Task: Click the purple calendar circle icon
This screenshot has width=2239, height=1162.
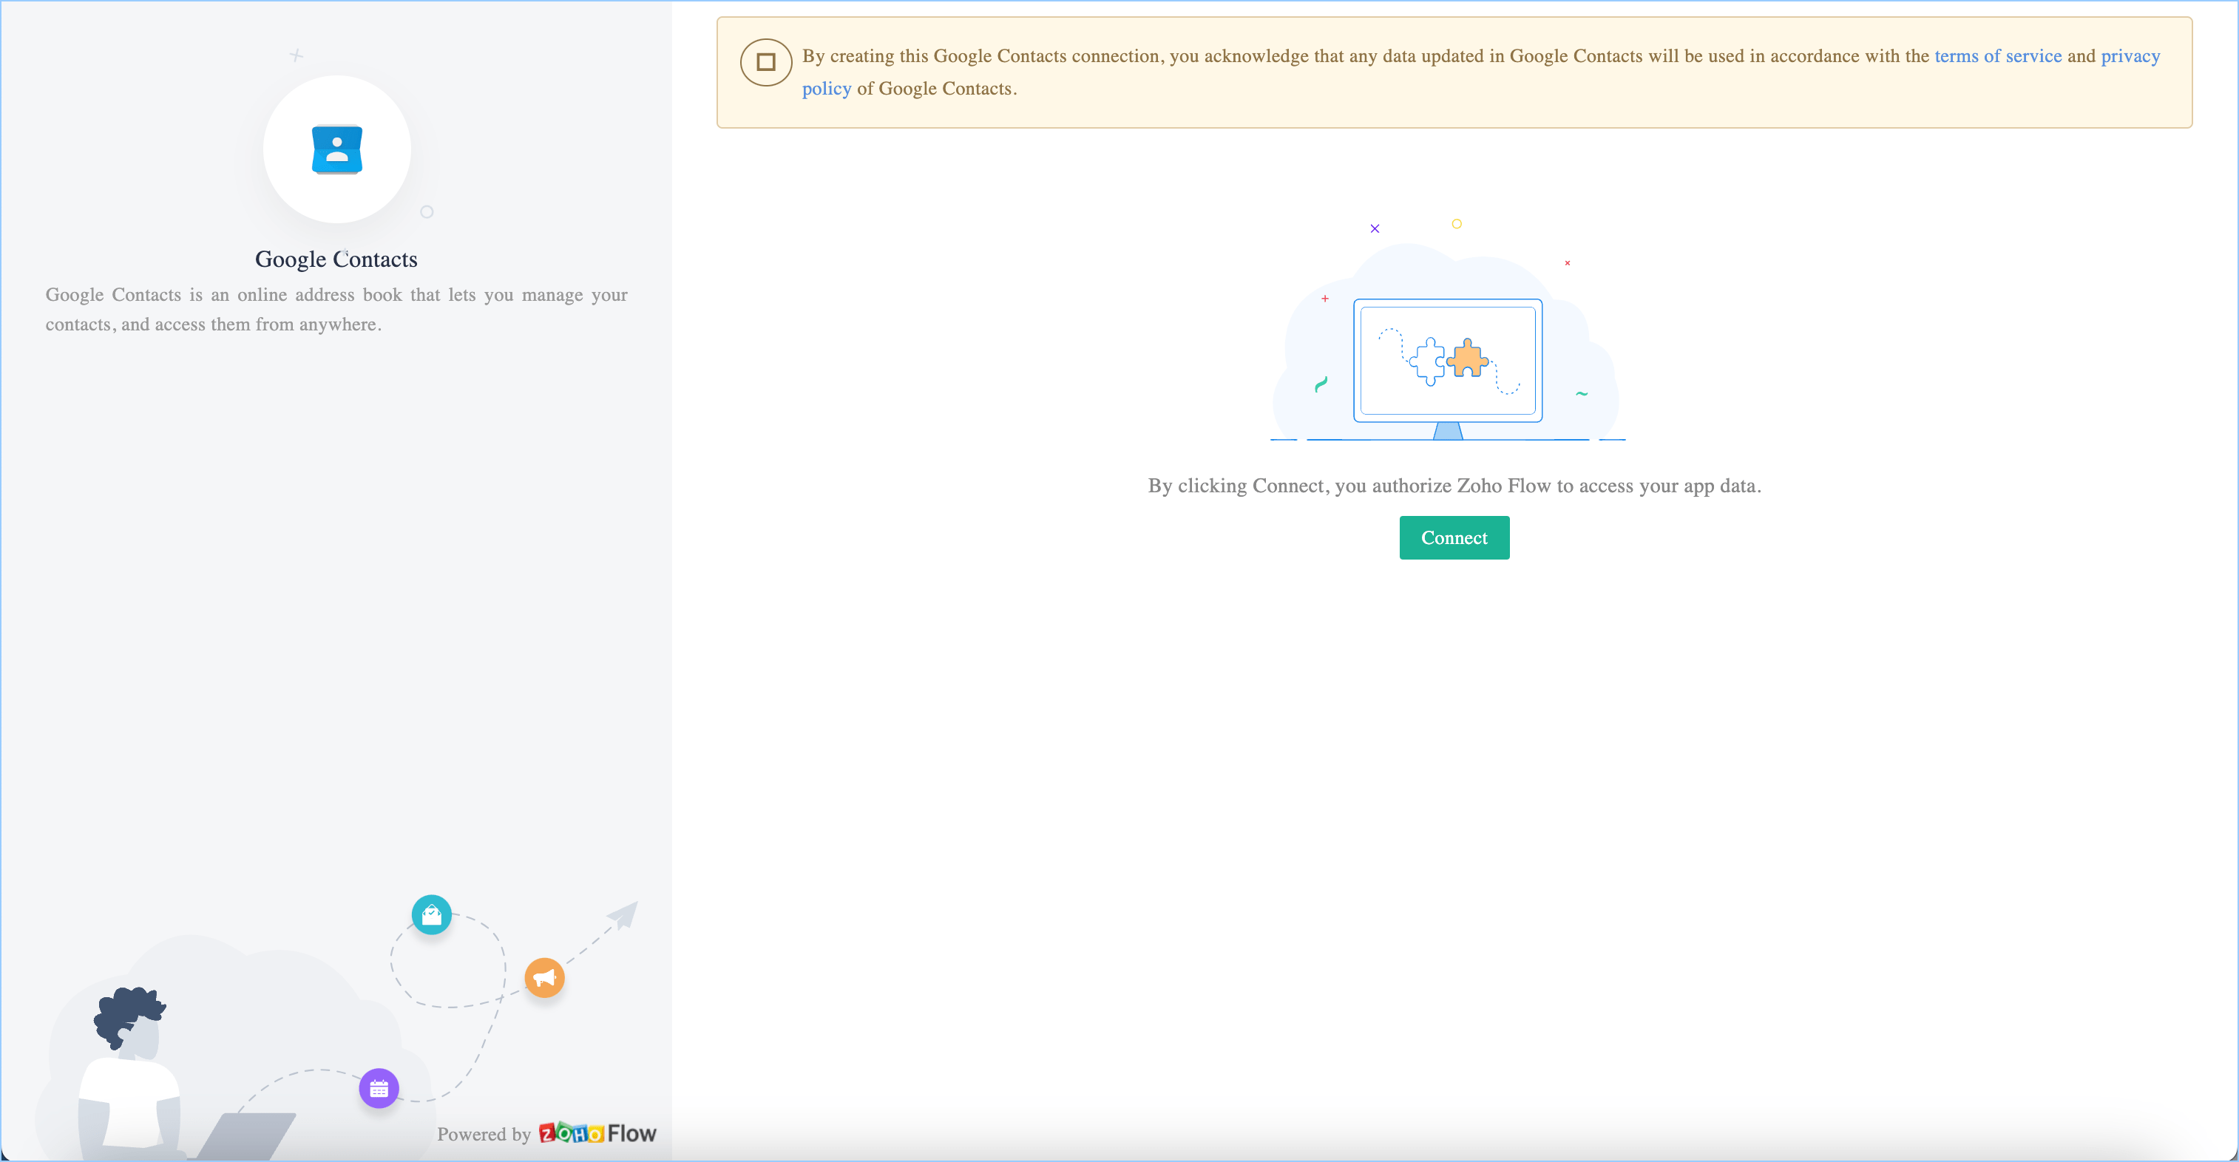Action: pos(379,1088)
